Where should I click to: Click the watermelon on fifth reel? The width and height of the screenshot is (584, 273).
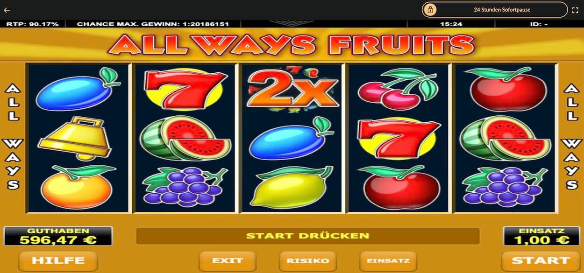(505, 138)
